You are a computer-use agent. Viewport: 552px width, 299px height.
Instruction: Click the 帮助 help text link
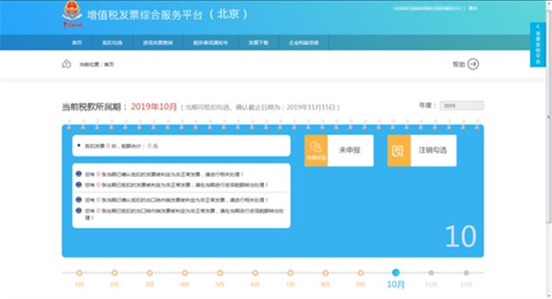tap(459, 65)
